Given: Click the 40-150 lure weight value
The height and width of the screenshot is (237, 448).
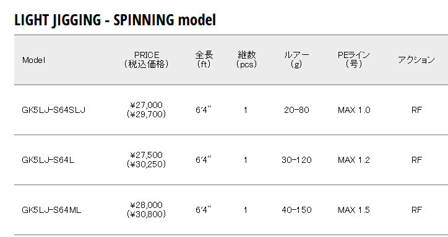Looking at the screenshot, I should click(x=296, y=210).
